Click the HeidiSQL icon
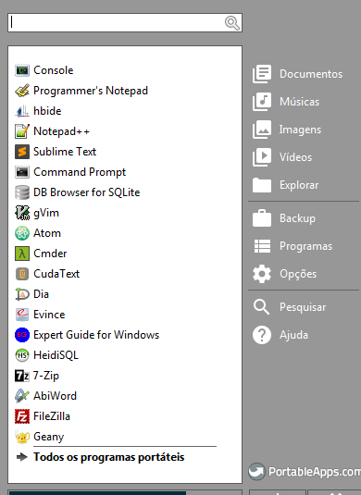361x495 pixels. [22, 355]
